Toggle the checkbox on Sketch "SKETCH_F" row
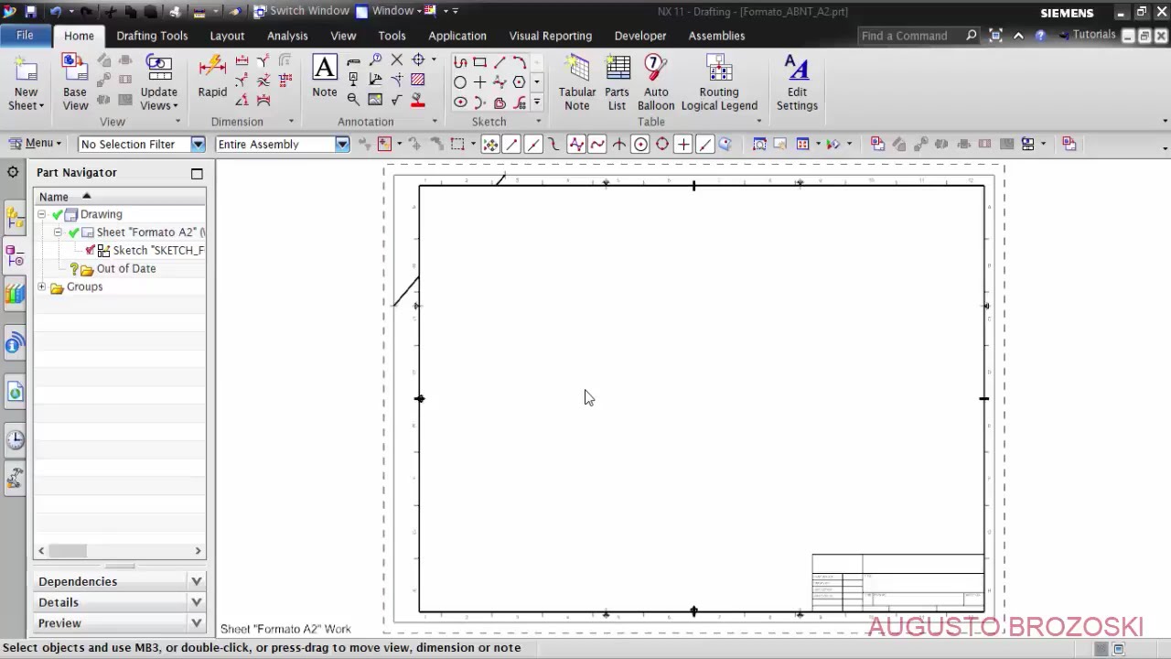This screenshot has width=1171, height=659. (x=90, y=250)
